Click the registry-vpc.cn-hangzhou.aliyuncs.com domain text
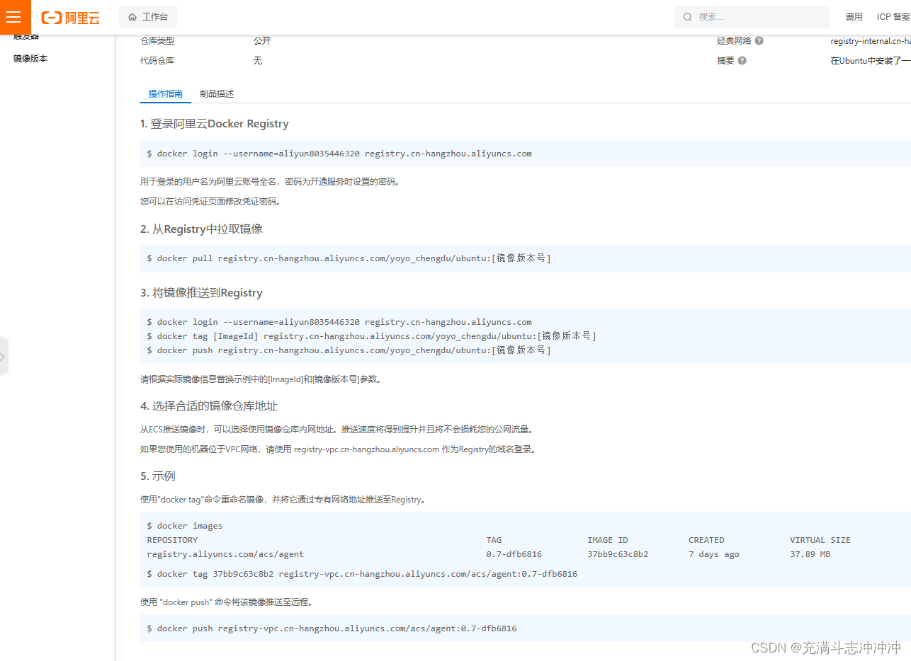The width and height of the screenshot is (911, 661). (x=366, y=449)
